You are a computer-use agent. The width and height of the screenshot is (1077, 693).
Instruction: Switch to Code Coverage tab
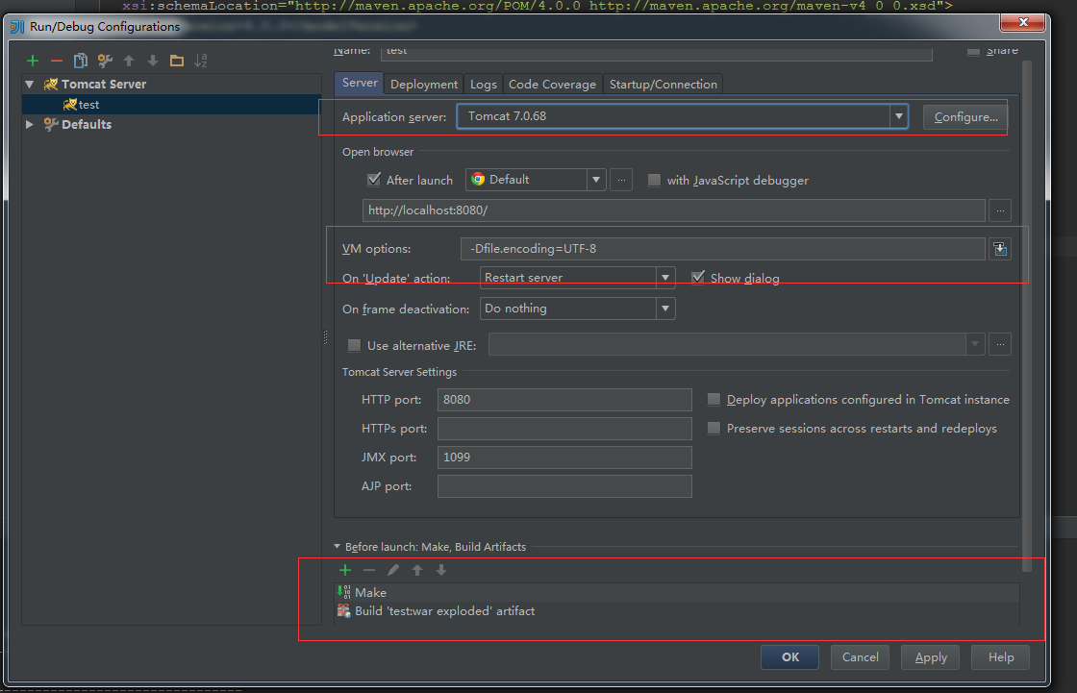[x=552, y=84]
